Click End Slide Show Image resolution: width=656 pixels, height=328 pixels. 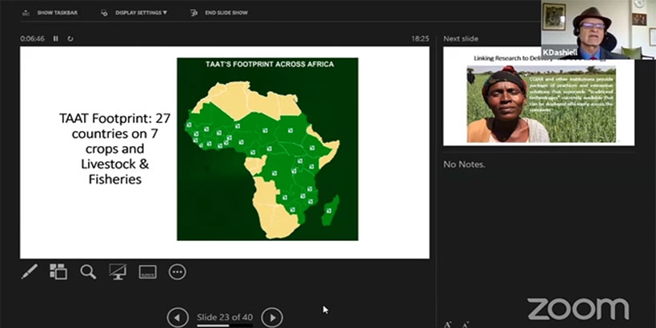pos(218,13)
